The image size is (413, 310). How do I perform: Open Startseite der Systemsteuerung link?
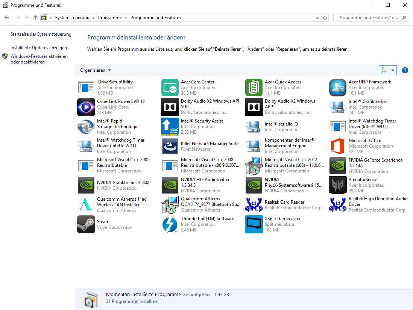41,34
